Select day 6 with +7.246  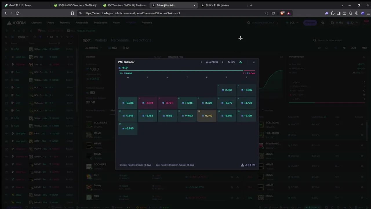pyautogui.click(x=187, y=103)
